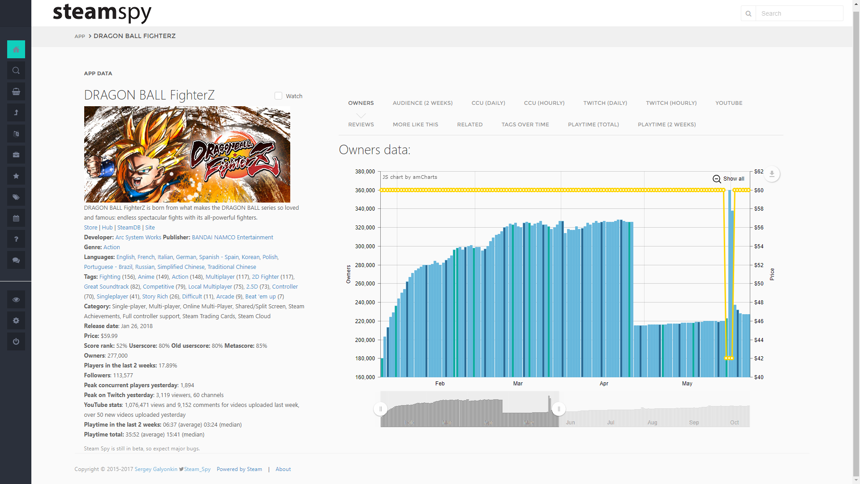The width and height of the screenshot is (860, 484).
Task: Open the calendar icon in sidebar
Action: [16, 218]
